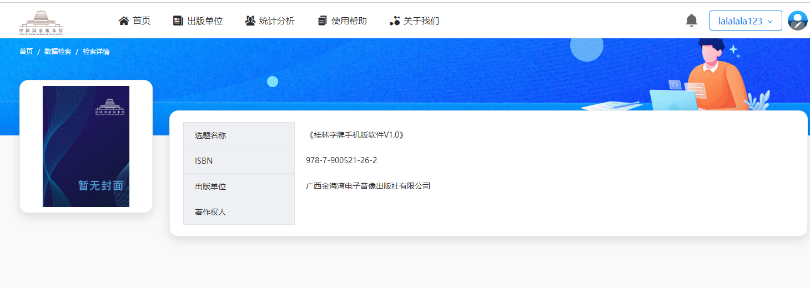The image size is (810, 288).
Task: Open the notifications bell
Action: click(691, 21)
